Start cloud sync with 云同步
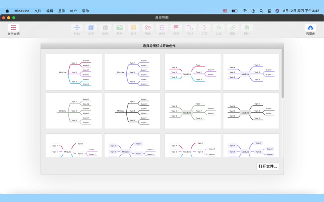324x202 pixels. tap(310, 29)
